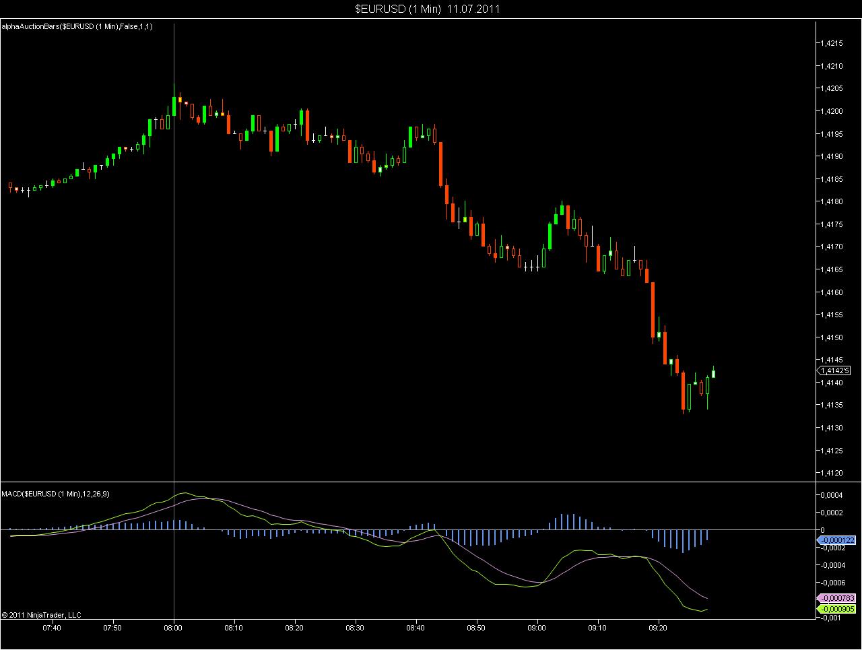Screen dimensions: 862x650
Task: Click the 08:00 time axis label
Action: pyautogui.click(x=173, y=628)
